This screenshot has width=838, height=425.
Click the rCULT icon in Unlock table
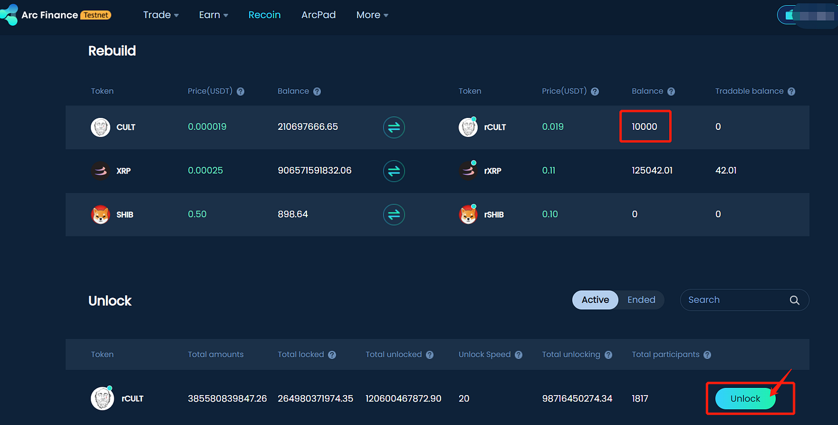click(102, 398)
